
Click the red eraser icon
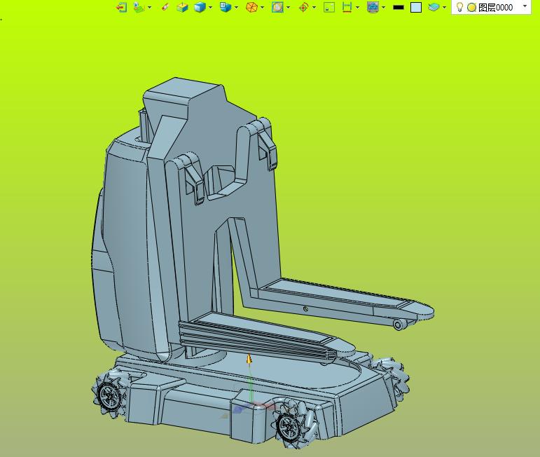coord(165,7)
